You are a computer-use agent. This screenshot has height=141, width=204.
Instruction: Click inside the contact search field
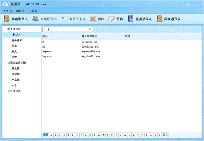coord(68,29)
